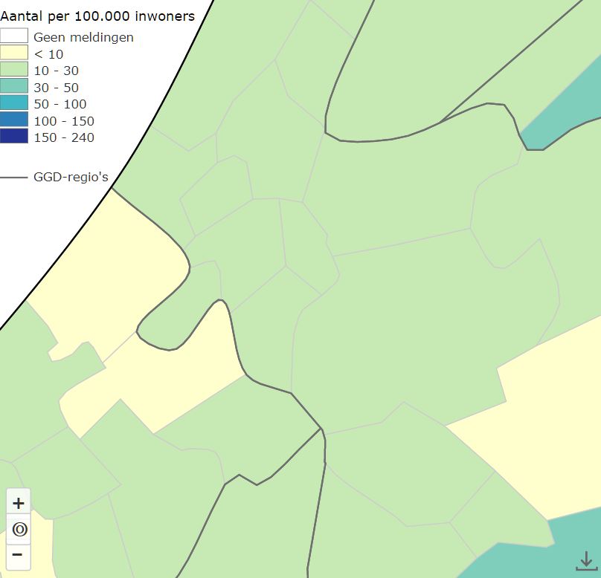Click the '30 - 50' legend label
The height and width of the screenshot is (578, 601).
click(57, 88)
